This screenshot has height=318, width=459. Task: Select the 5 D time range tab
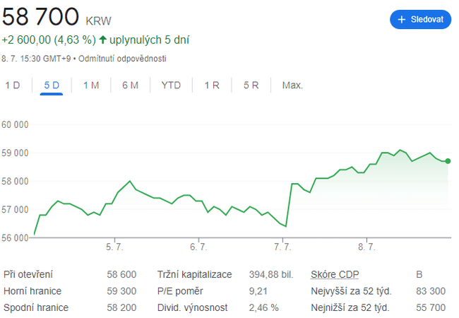coord(52,86)
